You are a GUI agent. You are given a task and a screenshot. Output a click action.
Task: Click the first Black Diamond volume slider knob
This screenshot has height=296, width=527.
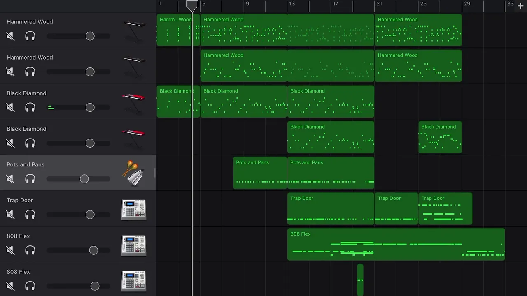pyautogui.click(x=90, y=108)
